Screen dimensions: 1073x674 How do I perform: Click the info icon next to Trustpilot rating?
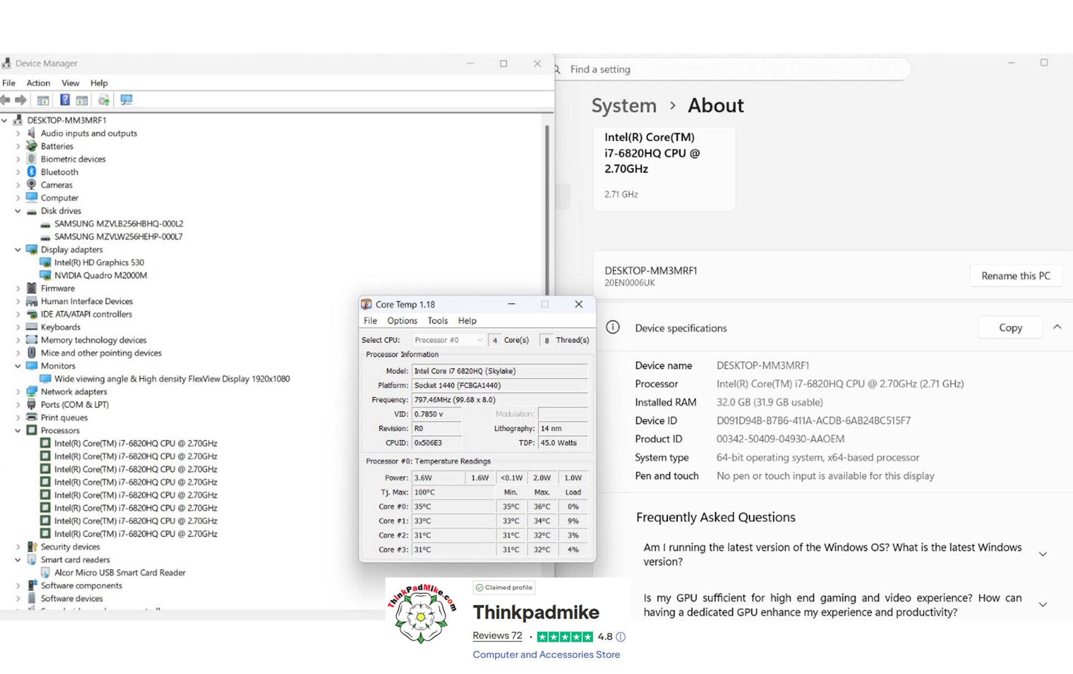(620, 637)
